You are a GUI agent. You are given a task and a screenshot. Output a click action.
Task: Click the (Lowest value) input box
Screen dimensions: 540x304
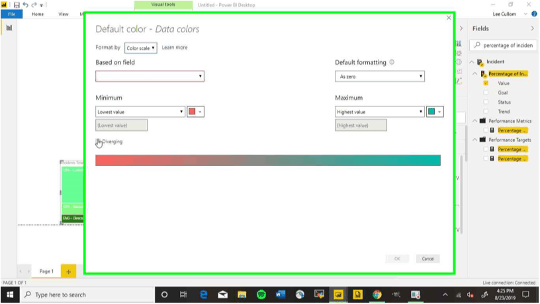[121, 125]
